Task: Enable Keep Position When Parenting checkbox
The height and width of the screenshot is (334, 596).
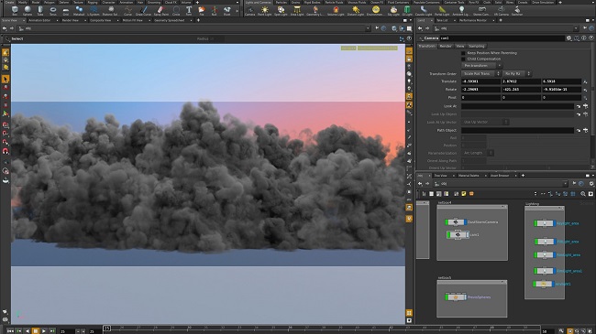Action: point(463,53)
